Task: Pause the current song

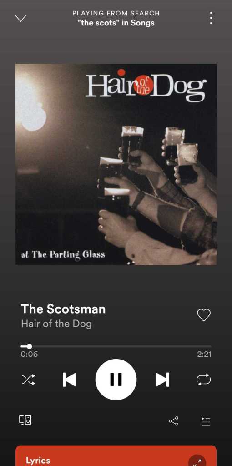Action: [116, 380]
